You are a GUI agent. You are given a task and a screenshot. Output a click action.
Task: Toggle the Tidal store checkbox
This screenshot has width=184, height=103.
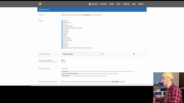click(62, 35)
